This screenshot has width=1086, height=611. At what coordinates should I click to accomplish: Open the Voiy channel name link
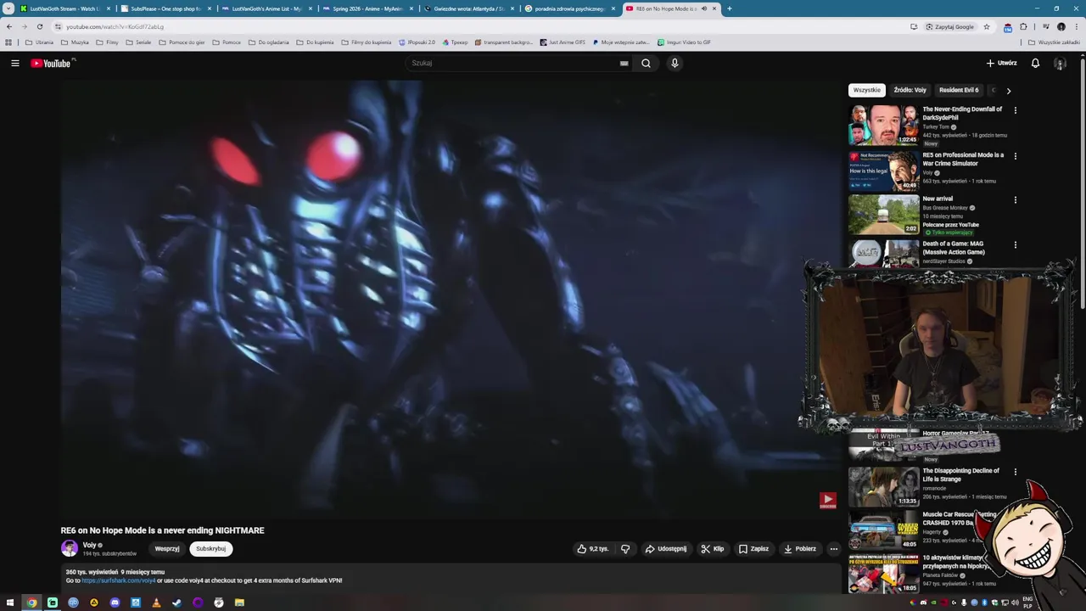point(89,545)
